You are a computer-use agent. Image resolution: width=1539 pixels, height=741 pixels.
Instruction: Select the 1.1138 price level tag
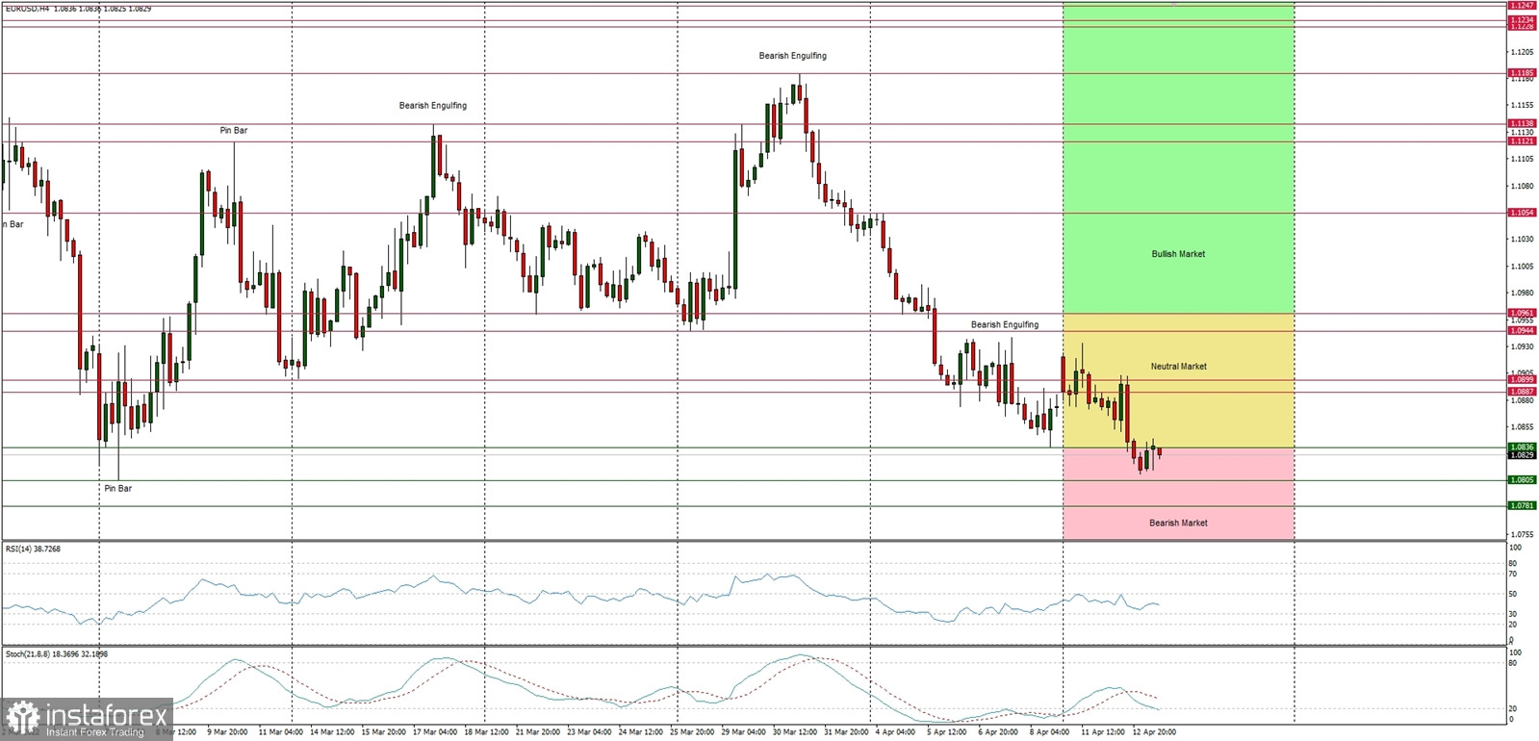[x=1522, y=124]
